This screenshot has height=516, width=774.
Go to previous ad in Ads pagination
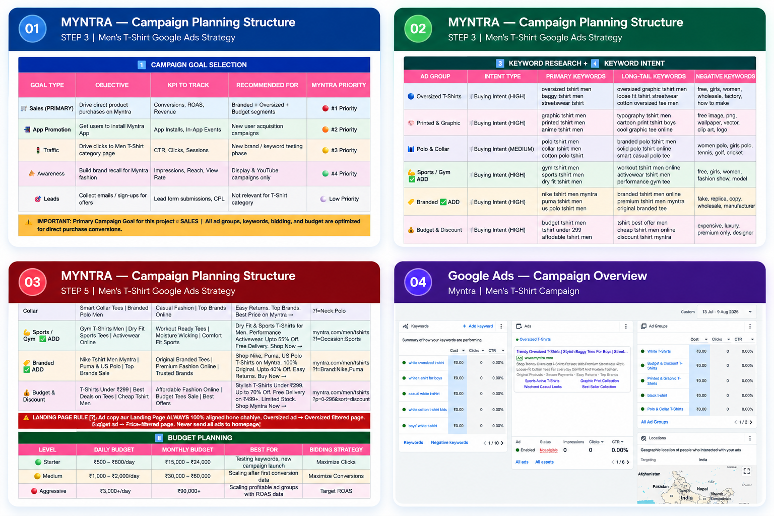coord(613,462)
